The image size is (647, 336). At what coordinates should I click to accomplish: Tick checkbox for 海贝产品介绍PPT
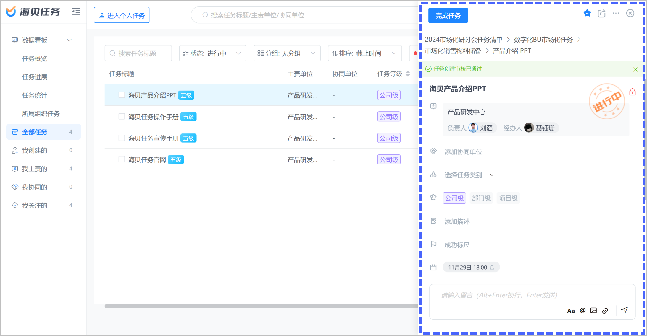point(122,95)
